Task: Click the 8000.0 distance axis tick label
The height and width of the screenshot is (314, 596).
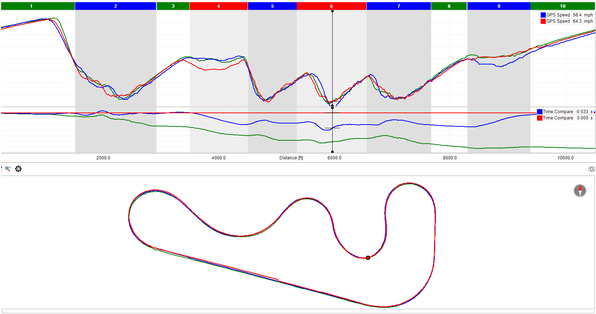Action: 450,158
